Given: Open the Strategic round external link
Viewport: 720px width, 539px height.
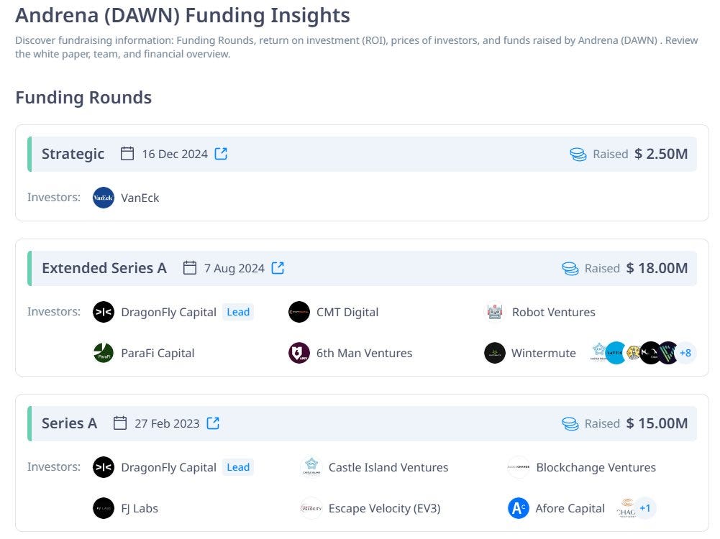Looking at the screenshot, I should coord(221,153).
